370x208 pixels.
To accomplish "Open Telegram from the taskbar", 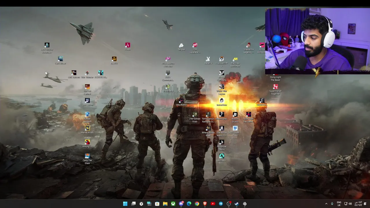I will click(221, 204).
